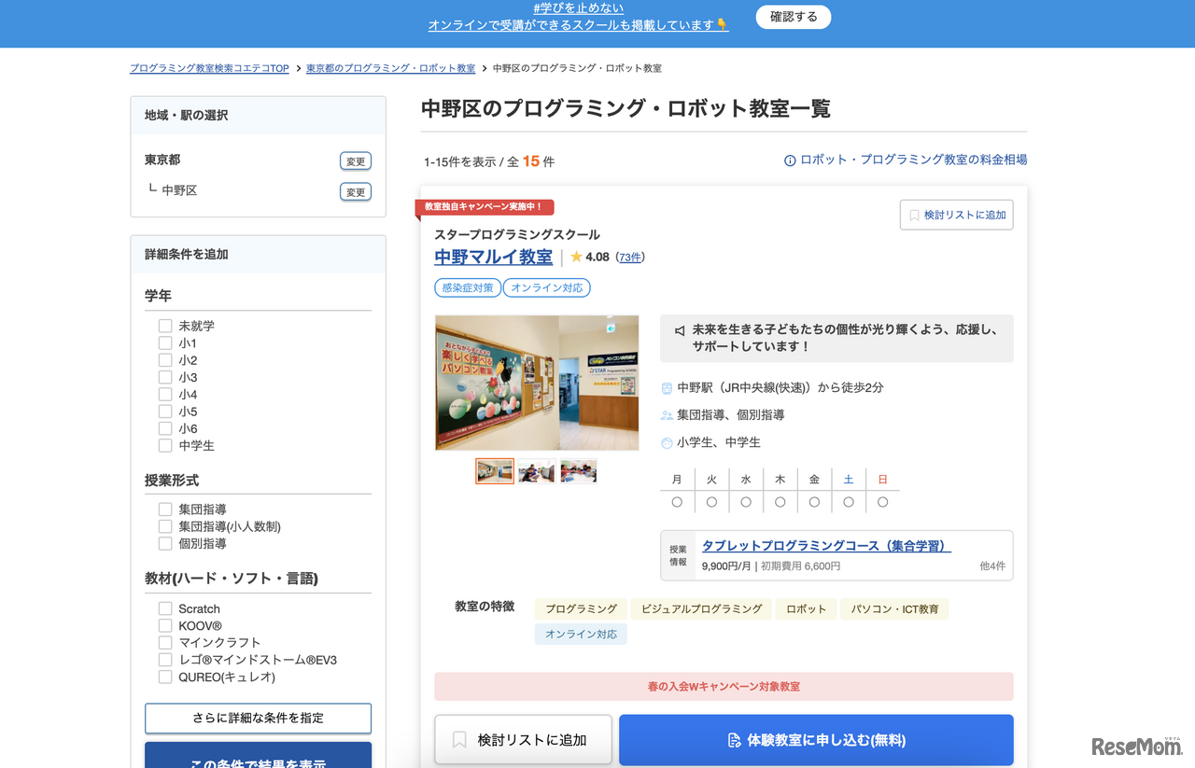Screen dimensions: 1195x768
Task: Select the third classroom photo thumbnail
Action: [579, 471]
